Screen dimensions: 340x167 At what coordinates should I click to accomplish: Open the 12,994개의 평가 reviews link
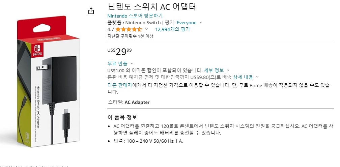click(x=172, y=29)
